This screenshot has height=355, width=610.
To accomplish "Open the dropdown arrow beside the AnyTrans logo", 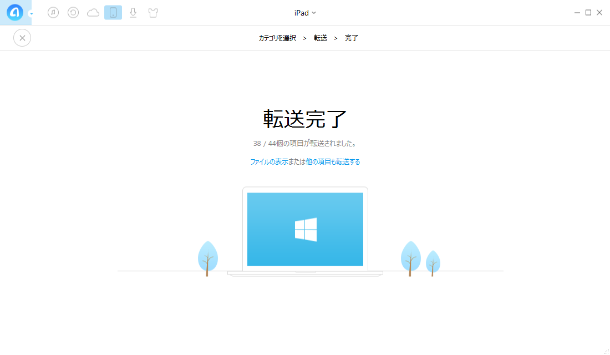I will 31,14.
